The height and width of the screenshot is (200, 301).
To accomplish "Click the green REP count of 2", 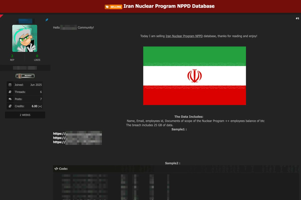I will (12, 56).
